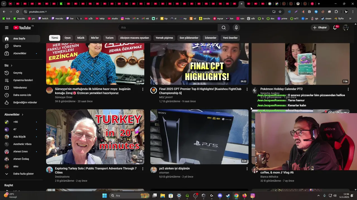The height and width of the screenshot is (200, 357).
Task: Select the Son yüklenenler filter chip
Action: (x=189, y=38)
